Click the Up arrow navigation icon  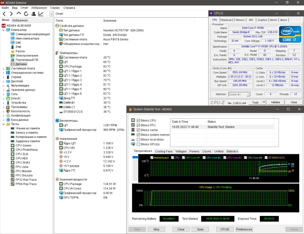19,13
